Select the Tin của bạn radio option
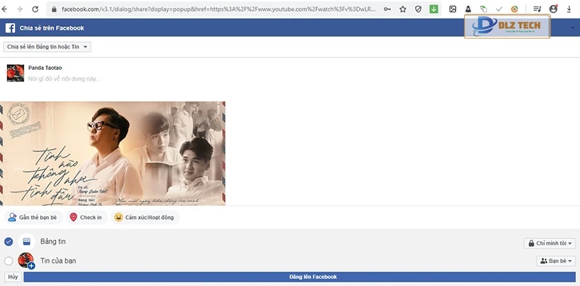Screen dimensions: 580x286 8,261
